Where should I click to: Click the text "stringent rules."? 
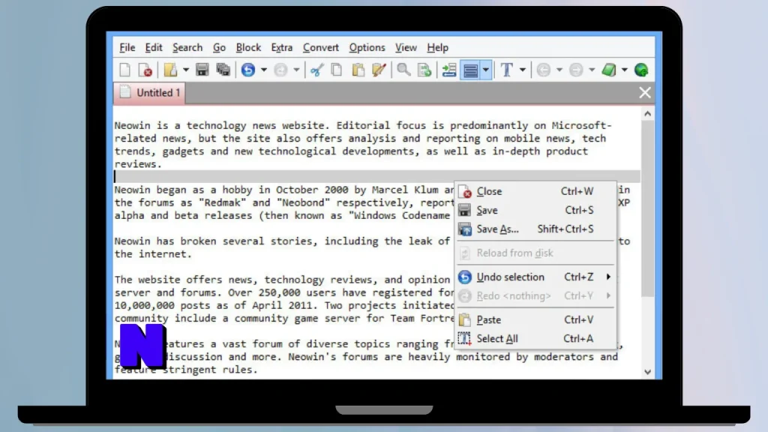[210, 370]
